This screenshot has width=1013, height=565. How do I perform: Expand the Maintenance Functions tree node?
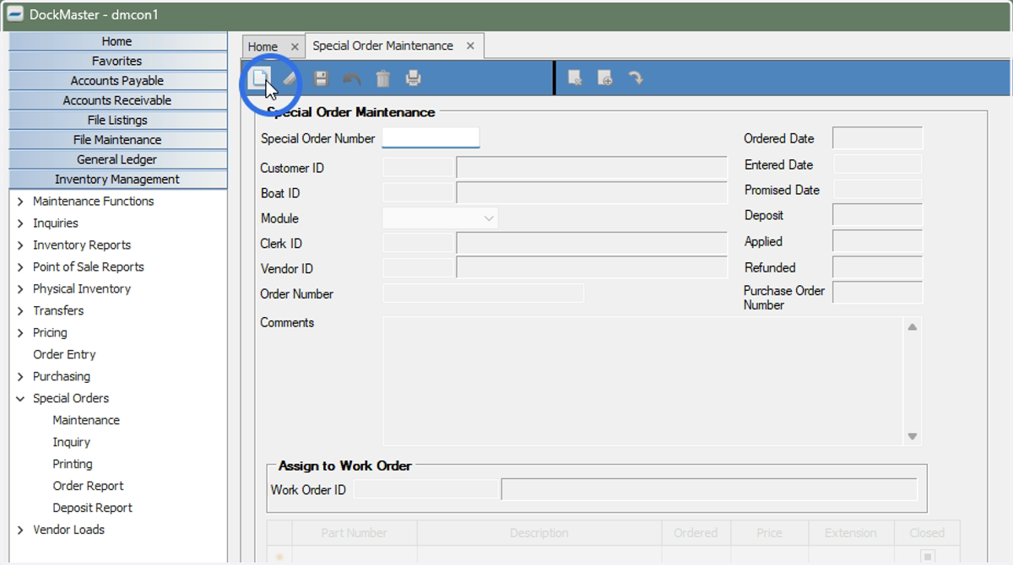pyautogui.click(x=20, y=202)
